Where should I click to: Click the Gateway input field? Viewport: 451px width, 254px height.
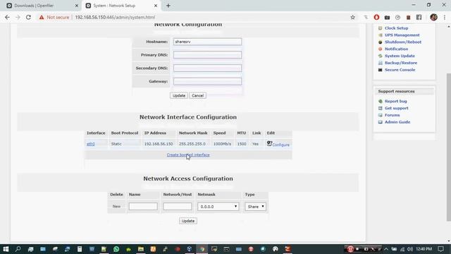pos(207,82)
